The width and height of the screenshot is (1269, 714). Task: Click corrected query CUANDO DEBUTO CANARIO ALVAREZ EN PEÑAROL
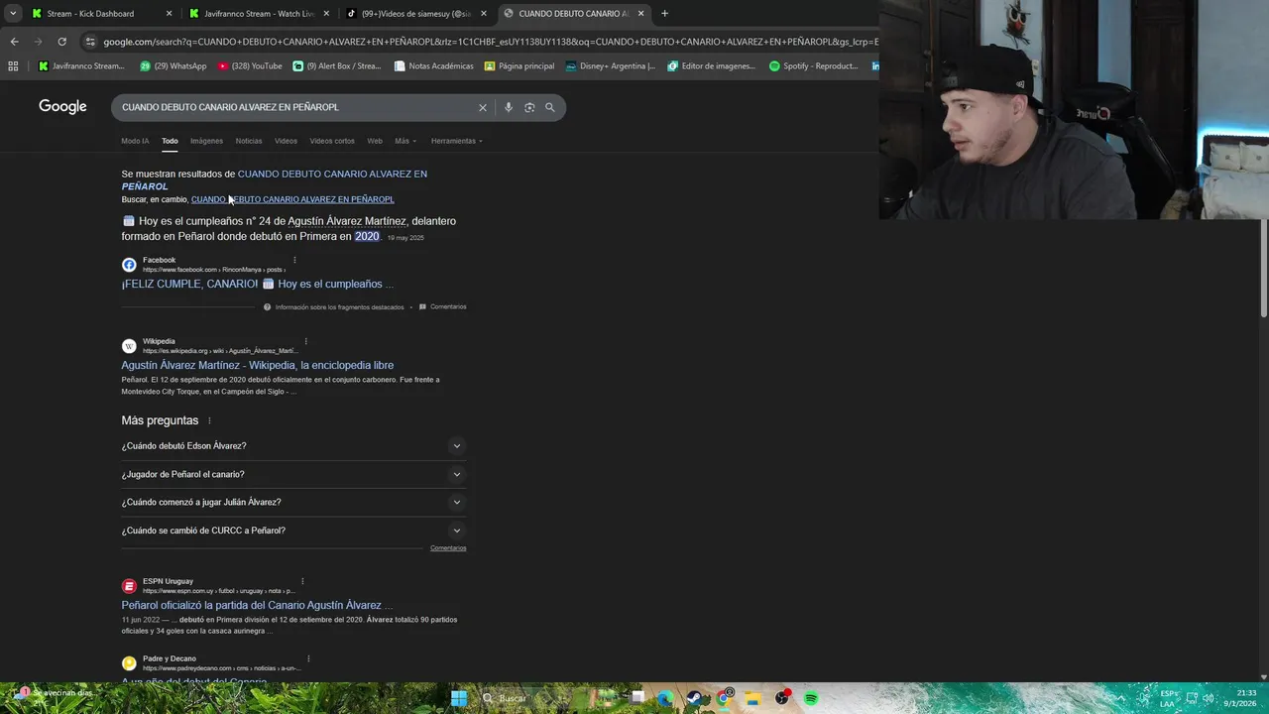click(275, 179)
